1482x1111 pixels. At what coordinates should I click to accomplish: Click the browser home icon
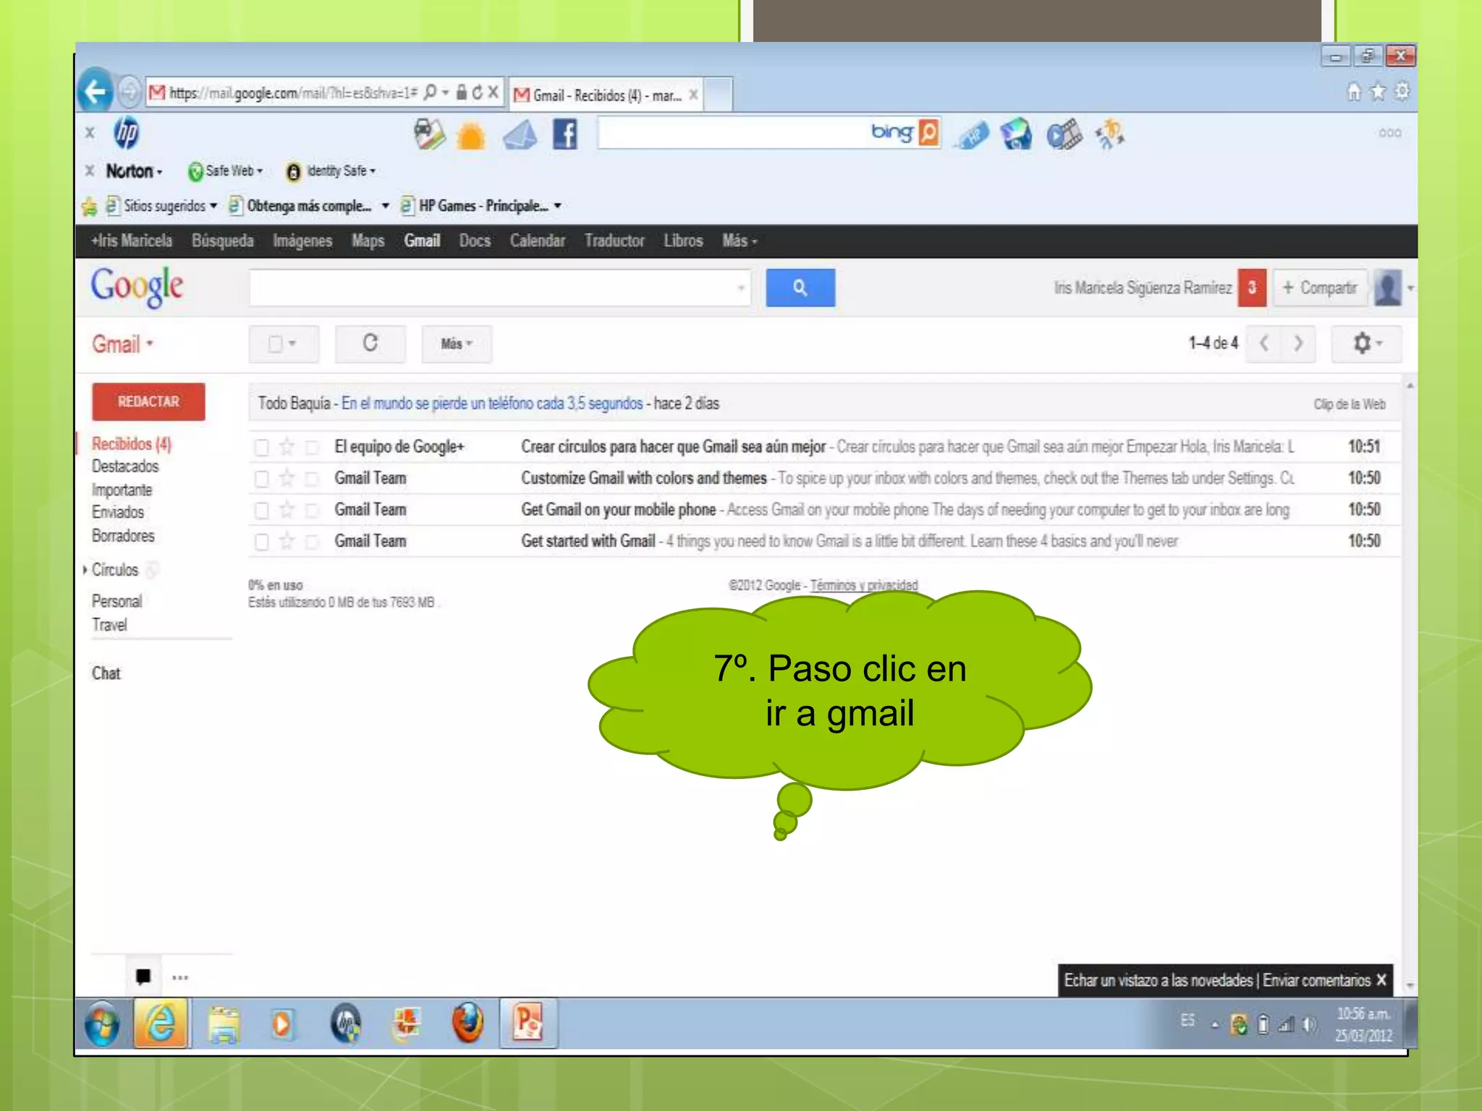1353,92
